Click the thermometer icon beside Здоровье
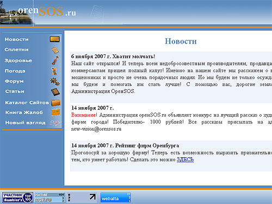 tap(55, 61)
